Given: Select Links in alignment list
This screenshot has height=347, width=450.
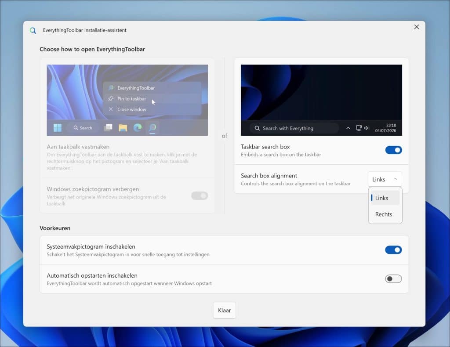Looking at the screenshot, I should tap(385, 198).
